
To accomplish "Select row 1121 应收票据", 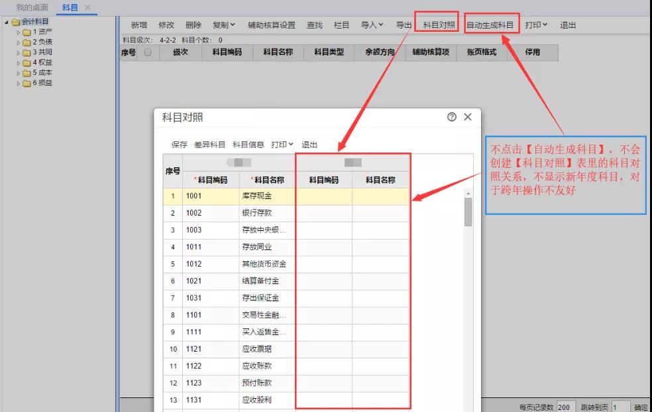I will pyautogui.click(x=286, y=349).
